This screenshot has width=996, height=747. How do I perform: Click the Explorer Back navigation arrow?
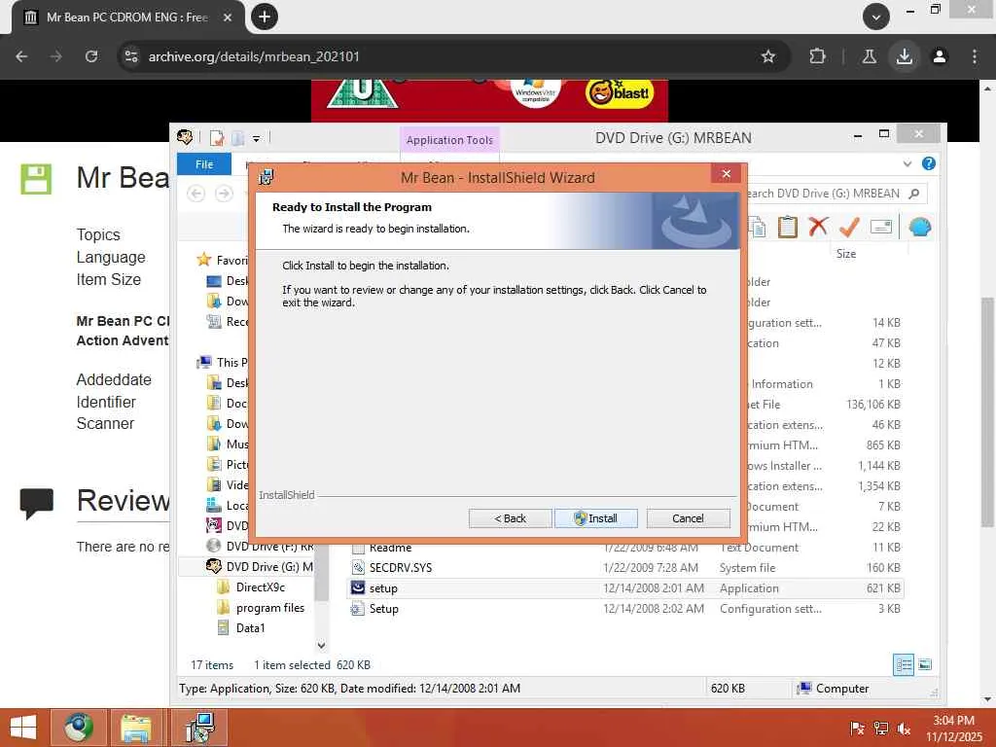click(196, 194)
